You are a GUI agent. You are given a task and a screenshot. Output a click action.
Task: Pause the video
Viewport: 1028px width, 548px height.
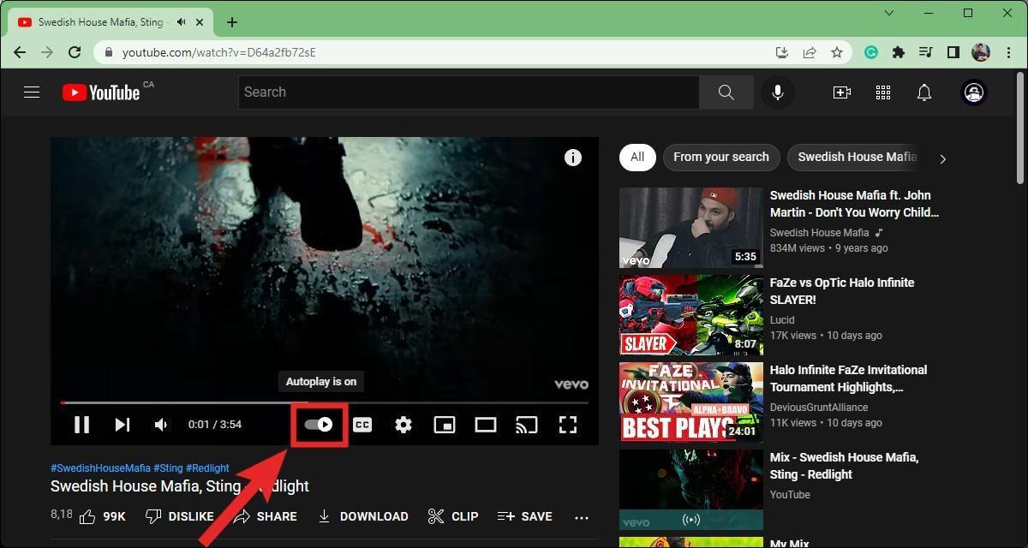pos(82,425)
